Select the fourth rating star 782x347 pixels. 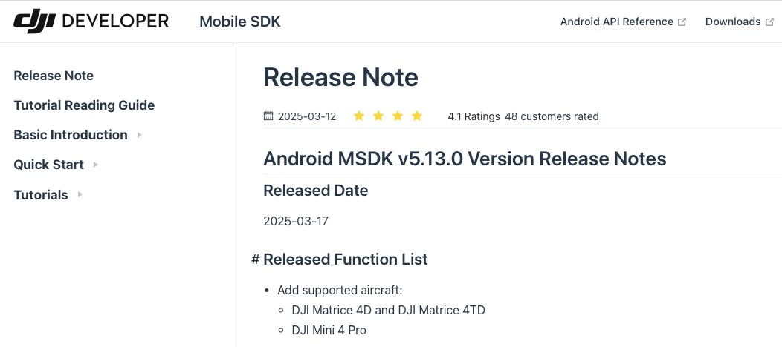(417, 116)
